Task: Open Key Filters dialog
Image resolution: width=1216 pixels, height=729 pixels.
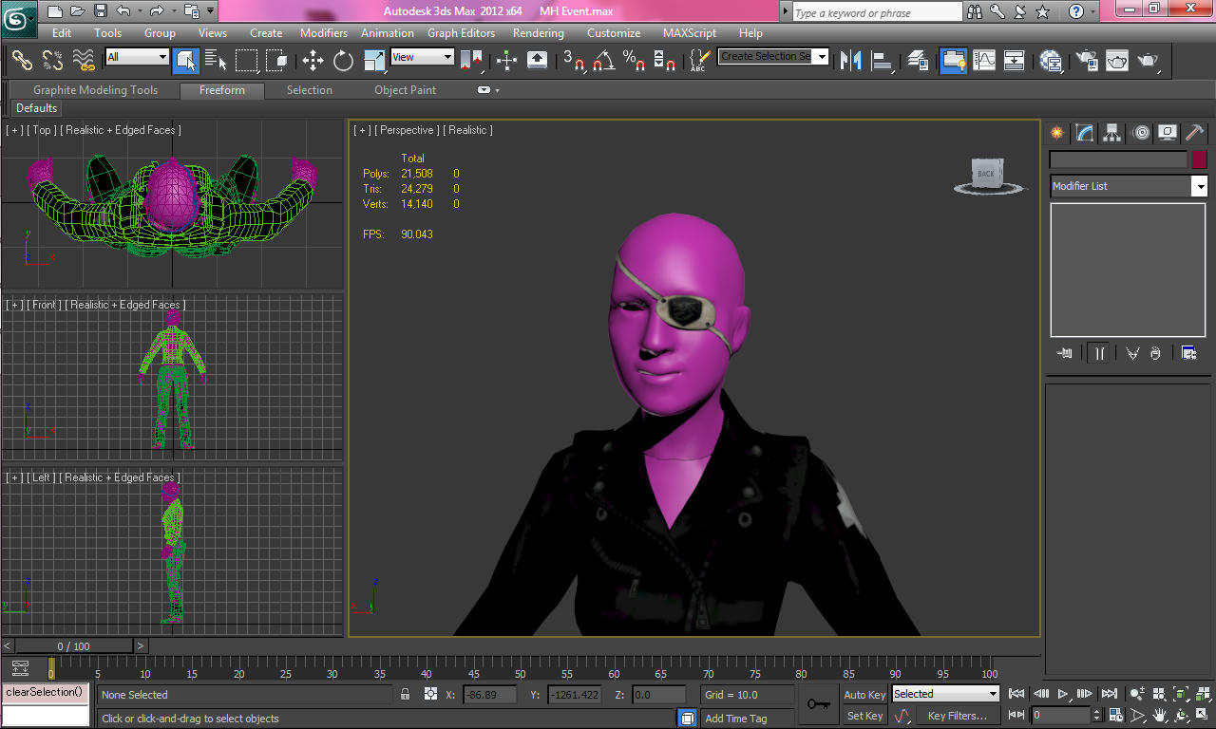Action: pos(958,716)
